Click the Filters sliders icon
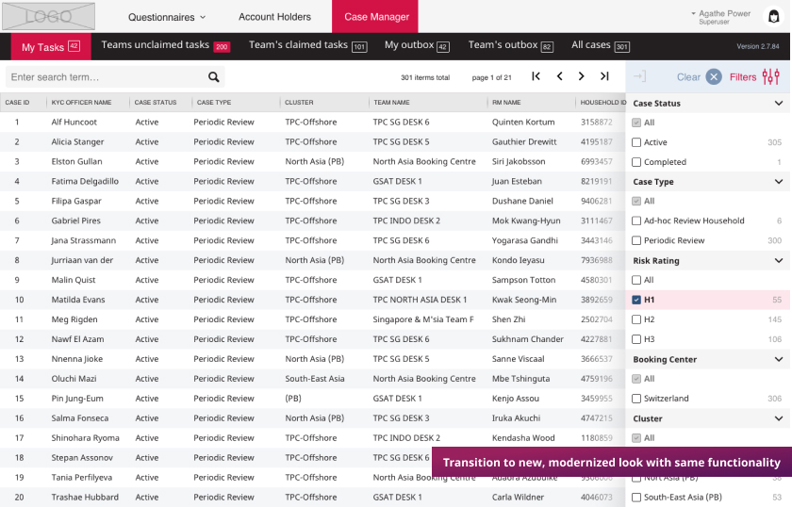 click(x=771, y=77)
